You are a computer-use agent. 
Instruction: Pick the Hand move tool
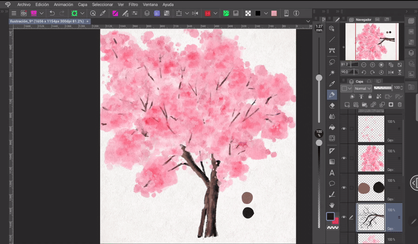tap(332, 205)
